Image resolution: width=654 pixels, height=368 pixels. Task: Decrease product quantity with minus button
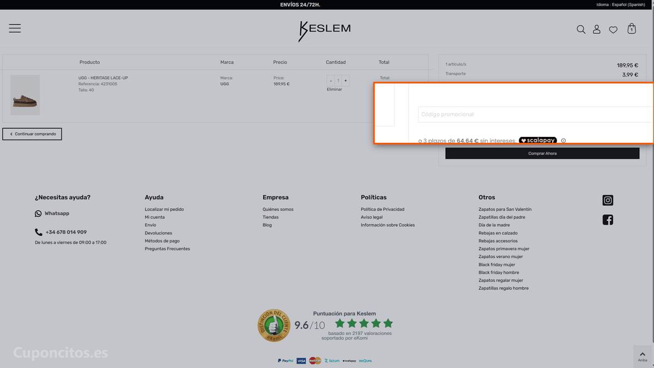coord(331,81)
